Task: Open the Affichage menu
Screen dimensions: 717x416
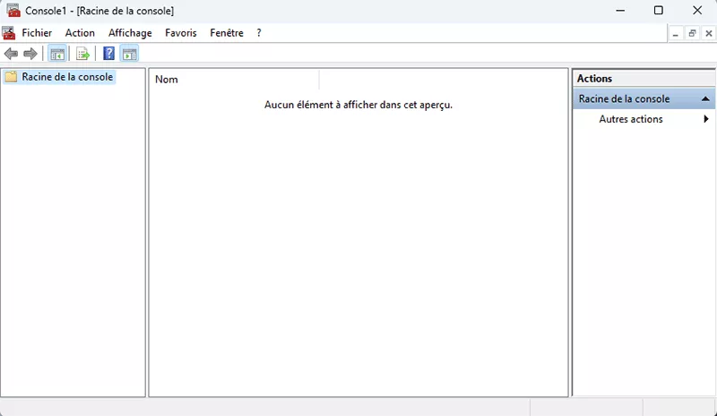Action: click(130, 33)
